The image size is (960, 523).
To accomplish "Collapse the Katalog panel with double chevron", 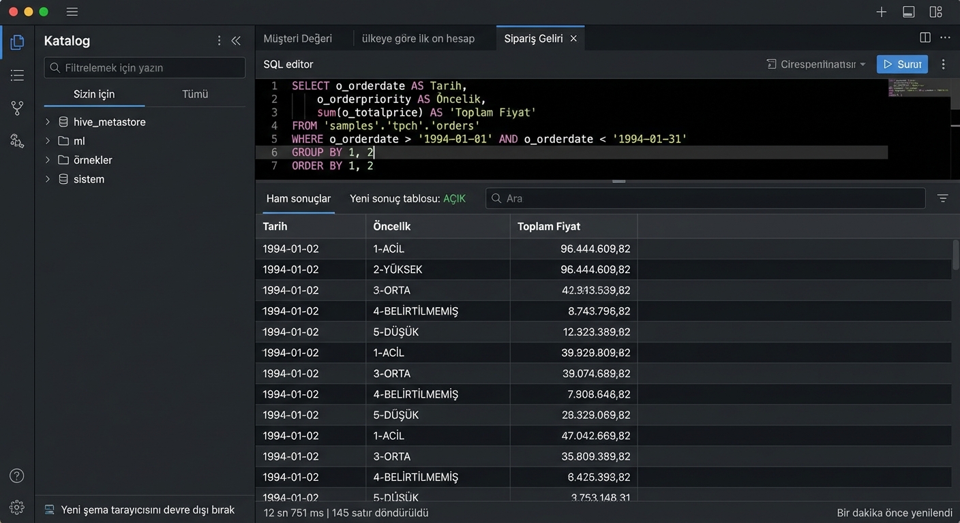I will tap(236, 41).
